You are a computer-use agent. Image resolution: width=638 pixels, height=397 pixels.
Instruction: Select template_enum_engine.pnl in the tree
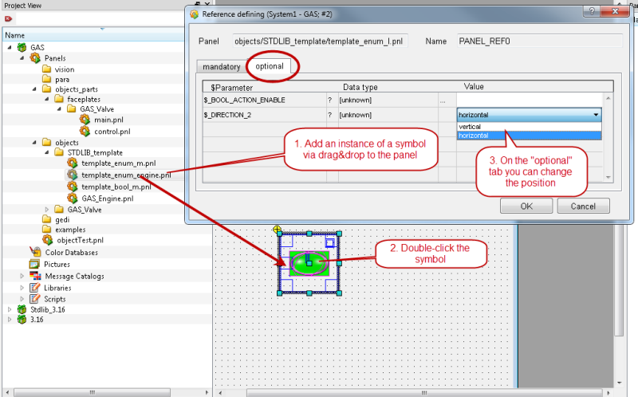coord(126,175)
